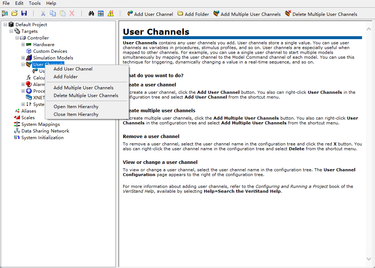
Task: Collapse the Default Project node
Action: (x=5, y=24)
